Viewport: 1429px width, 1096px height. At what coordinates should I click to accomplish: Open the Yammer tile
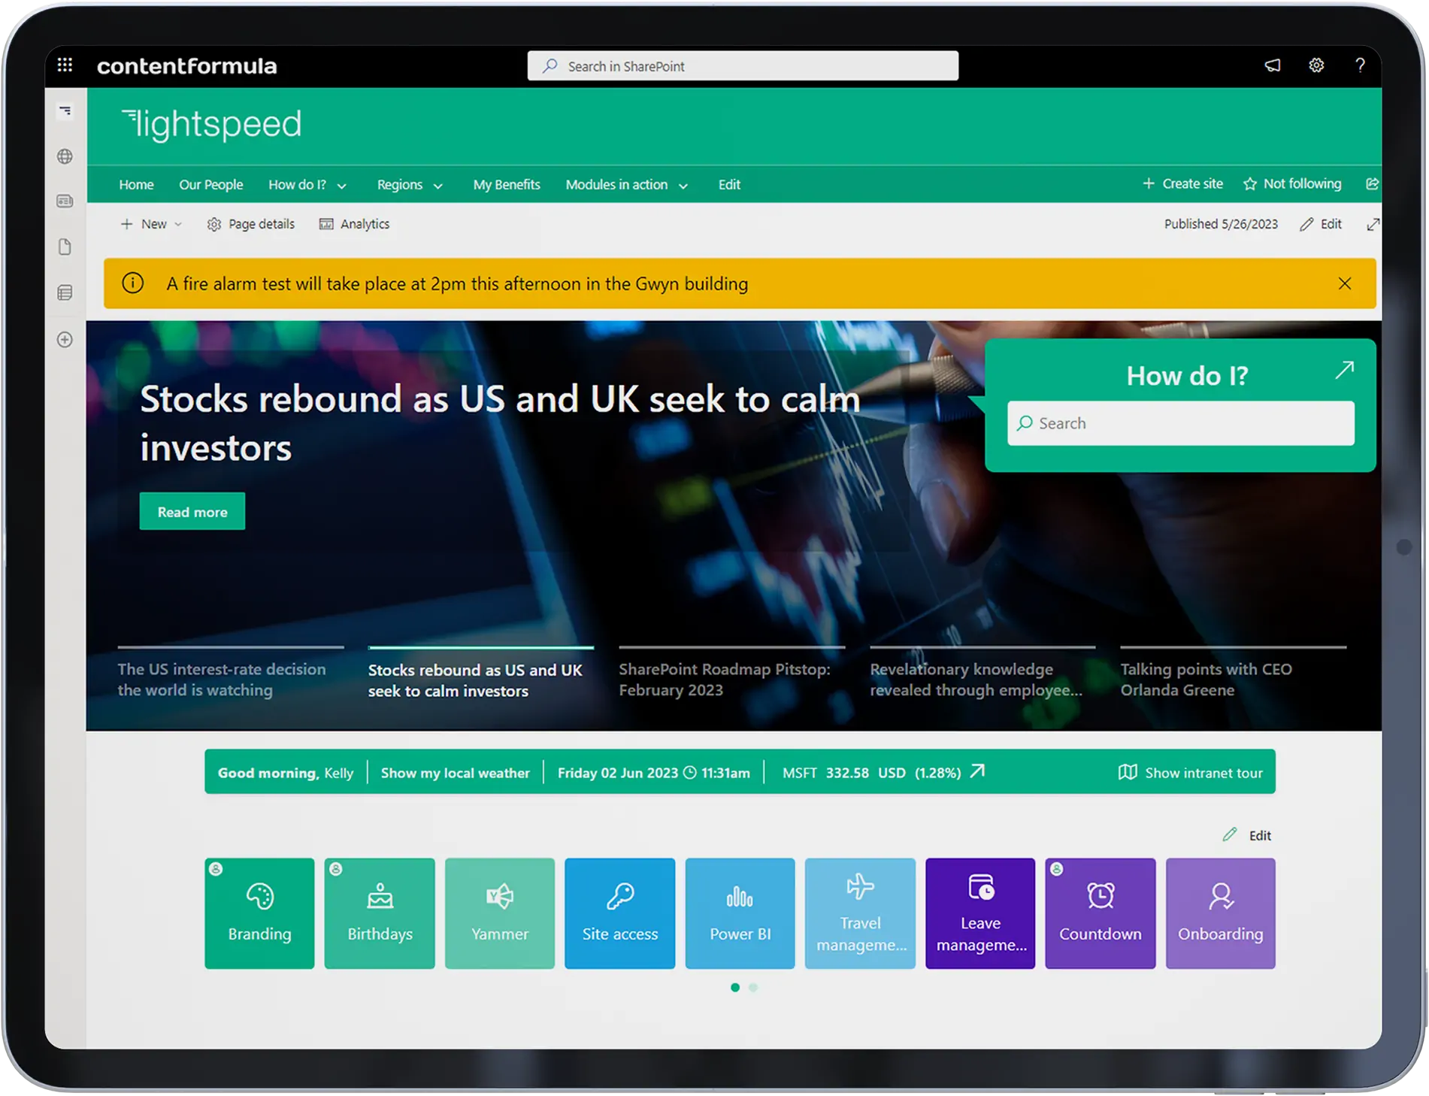point(499,913)
